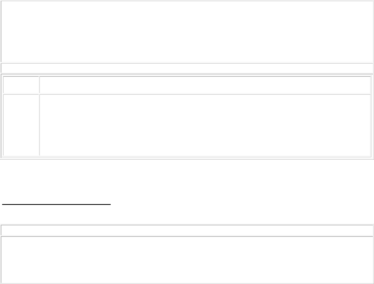Select the narrow top row of the bottom table
The height and width of the screenshot is (284, 374).
coord(187,230)
